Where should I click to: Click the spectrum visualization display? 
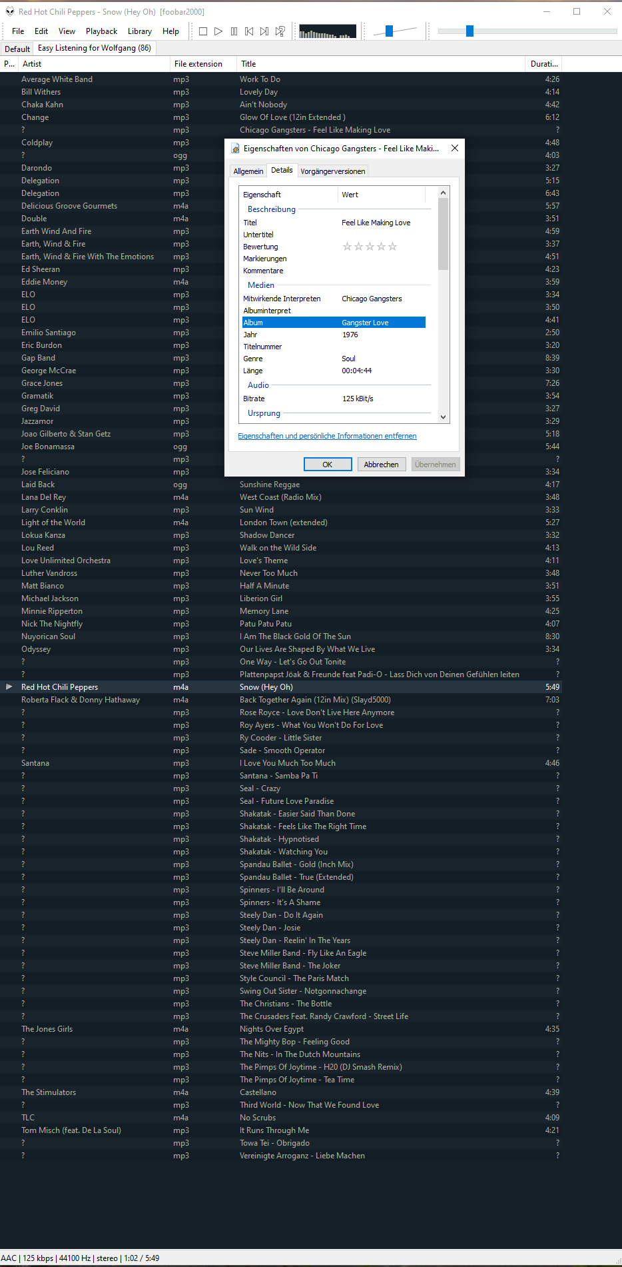click(x=328, y=31)
